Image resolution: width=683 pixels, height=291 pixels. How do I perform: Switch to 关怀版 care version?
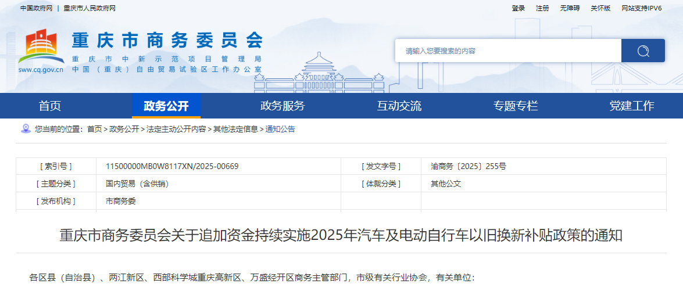click(x=600, y=8)
